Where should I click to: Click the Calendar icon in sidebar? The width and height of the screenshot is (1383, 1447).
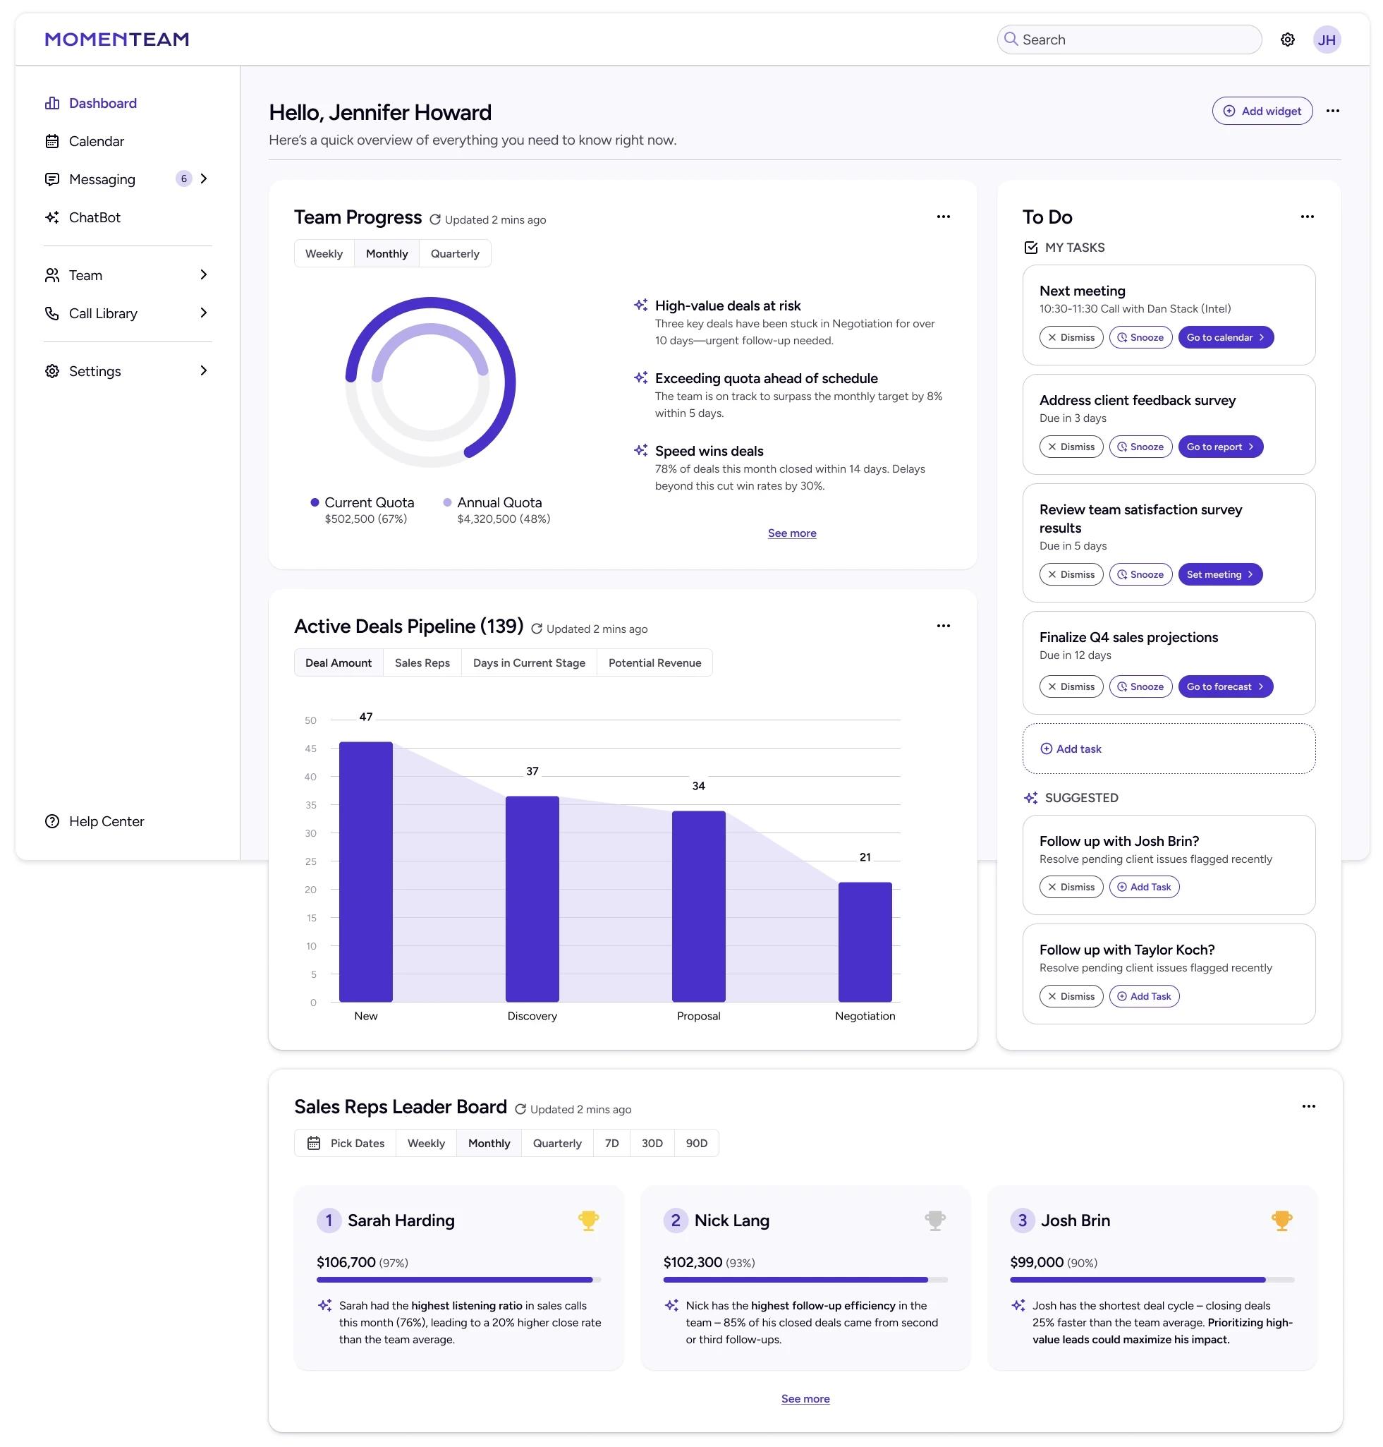coord(52,141)
